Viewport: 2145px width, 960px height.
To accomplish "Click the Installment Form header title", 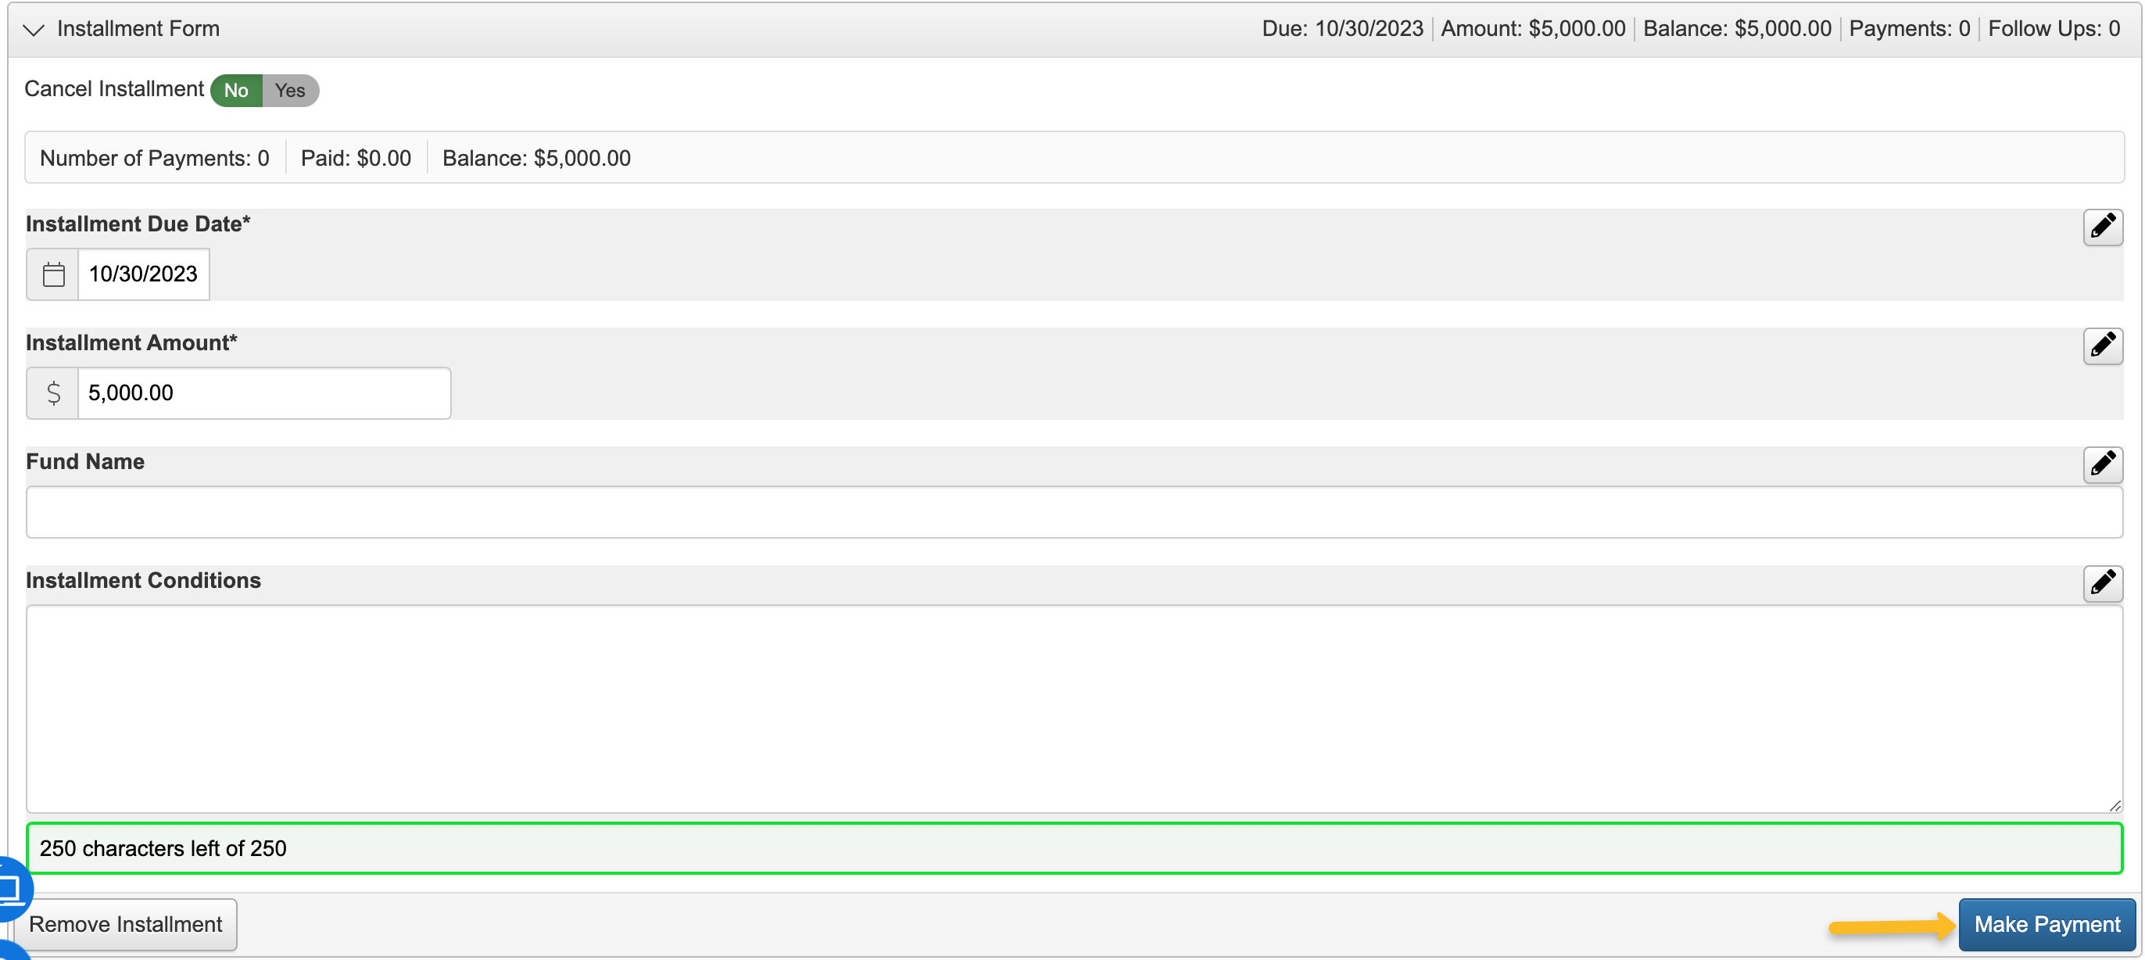I will coord(138,28).
